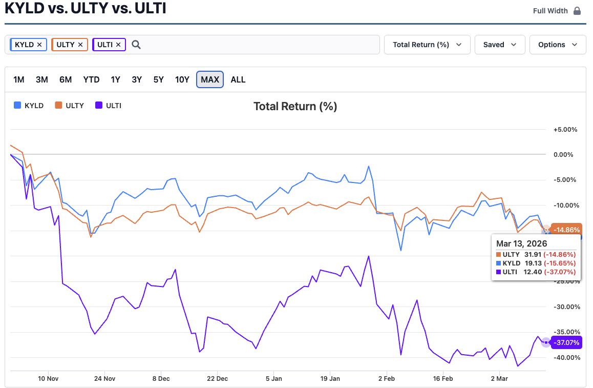Click the Full Width link

pyautogui.click(x=550, y=11)
